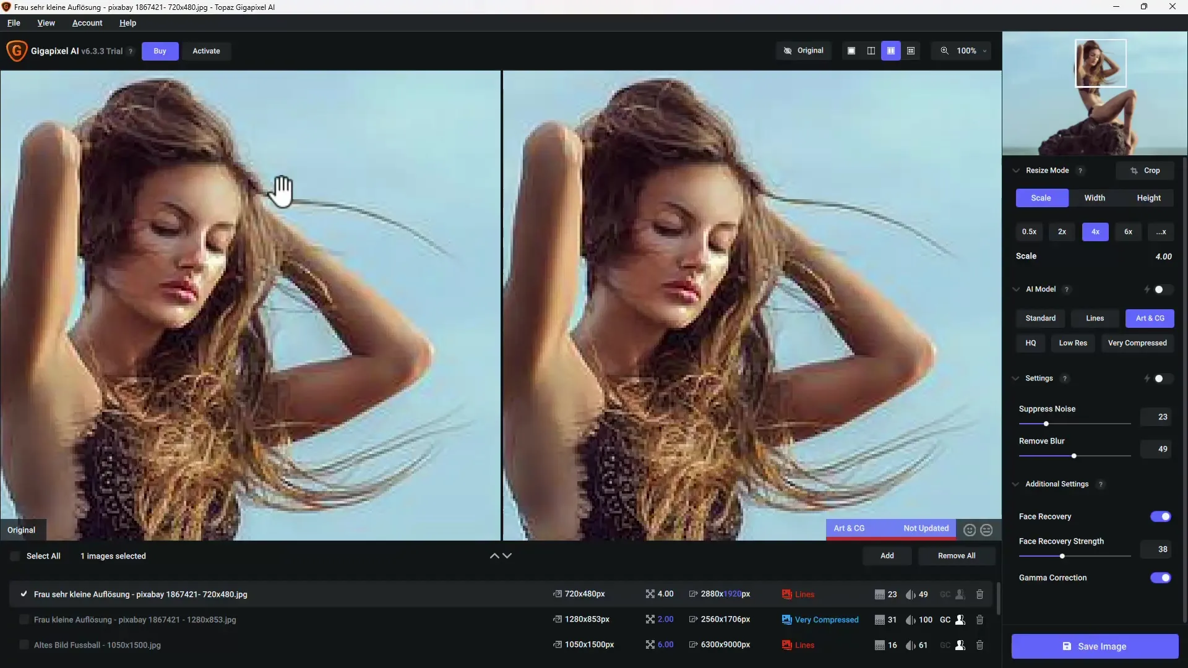Viewport: 1188px width, 668px height.
Task: Click the Activate button
Action: [x=205, y=51]
